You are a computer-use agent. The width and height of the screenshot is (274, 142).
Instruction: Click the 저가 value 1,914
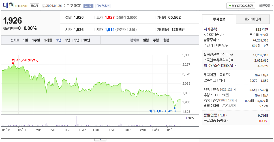pos(110,30)
